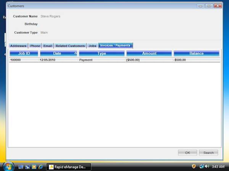Launch Windows Media Player from quick launch
Image resolution: width=229 pixels, height=171 pixels.
pos(34,166)
